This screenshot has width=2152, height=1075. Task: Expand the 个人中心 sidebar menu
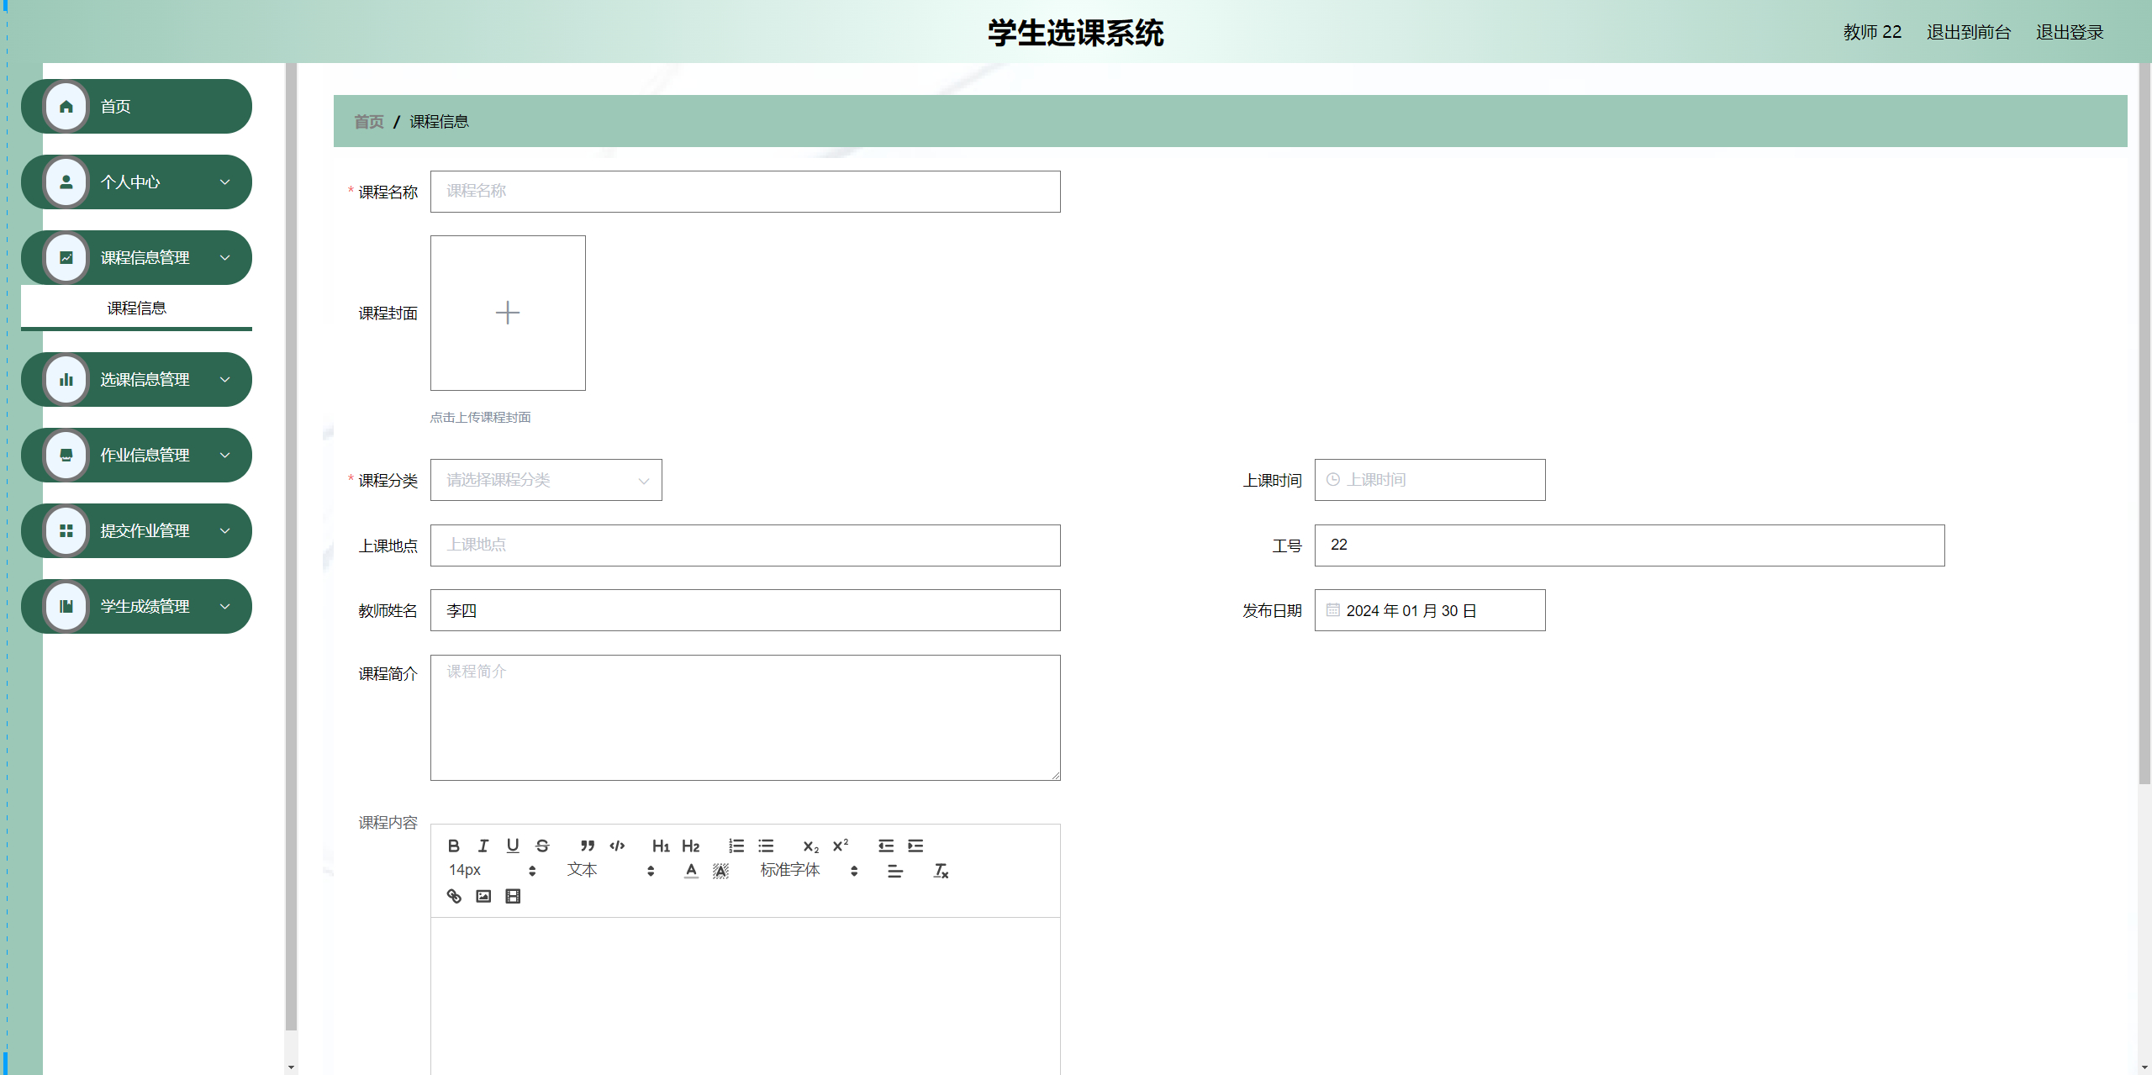136,182
